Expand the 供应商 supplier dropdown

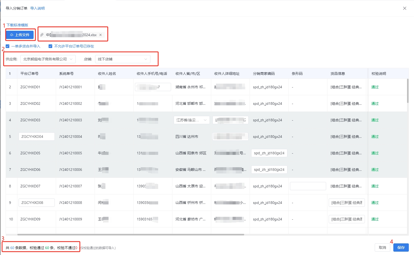pos(48,59)
